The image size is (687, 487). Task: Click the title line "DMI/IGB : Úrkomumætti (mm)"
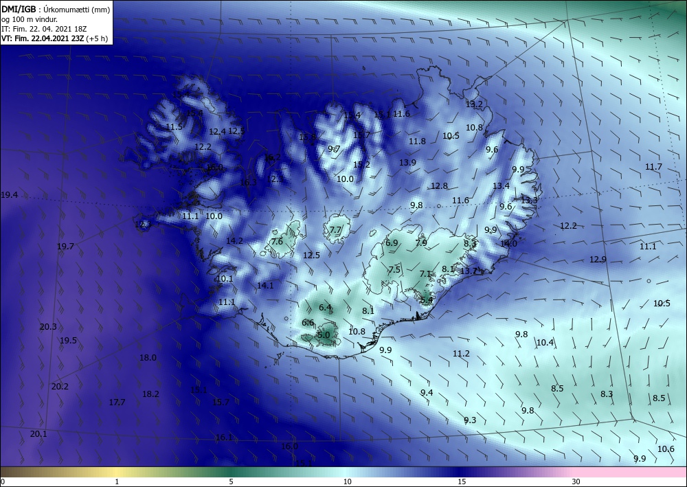[56, 9]
